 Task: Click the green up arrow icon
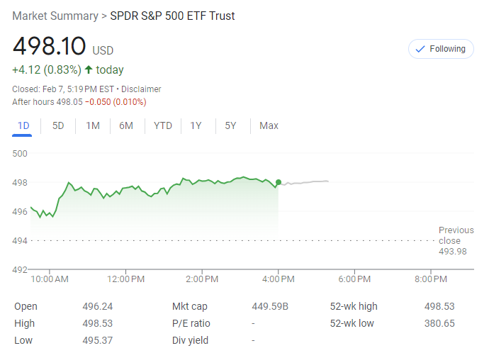(x=89, y=69)
